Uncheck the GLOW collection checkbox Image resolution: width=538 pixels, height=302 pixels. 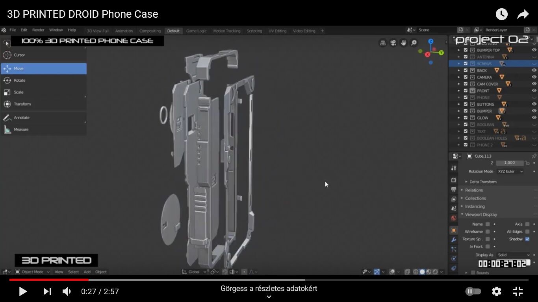pos(466,118)
